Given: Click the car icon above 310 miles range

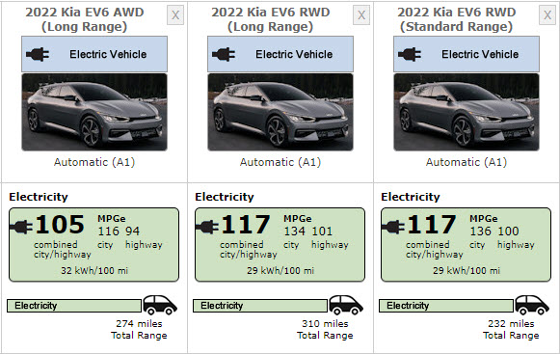Looking at the screenshot, I should tap(346, 305).
